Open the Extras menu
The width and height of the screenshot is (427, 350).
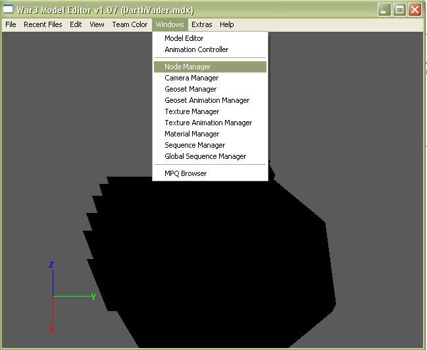(x=202, y=24)
